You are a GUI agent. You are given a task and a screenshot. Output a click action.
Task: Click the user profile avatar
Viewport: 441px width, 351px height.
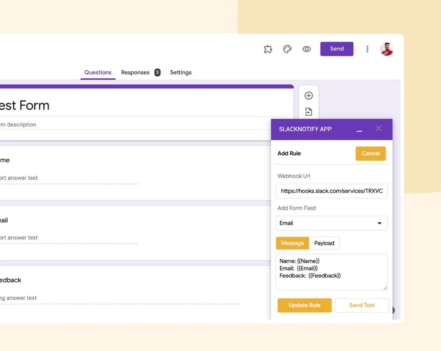386,49
